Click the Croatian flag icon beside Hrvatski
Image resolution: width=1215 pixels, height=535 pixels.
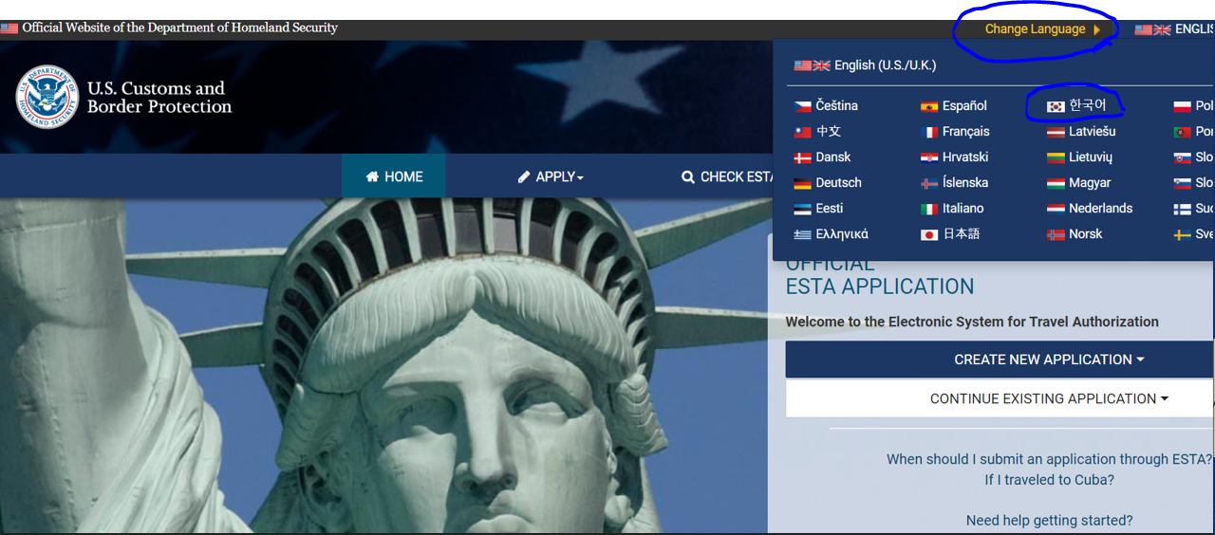click(929, 157)
